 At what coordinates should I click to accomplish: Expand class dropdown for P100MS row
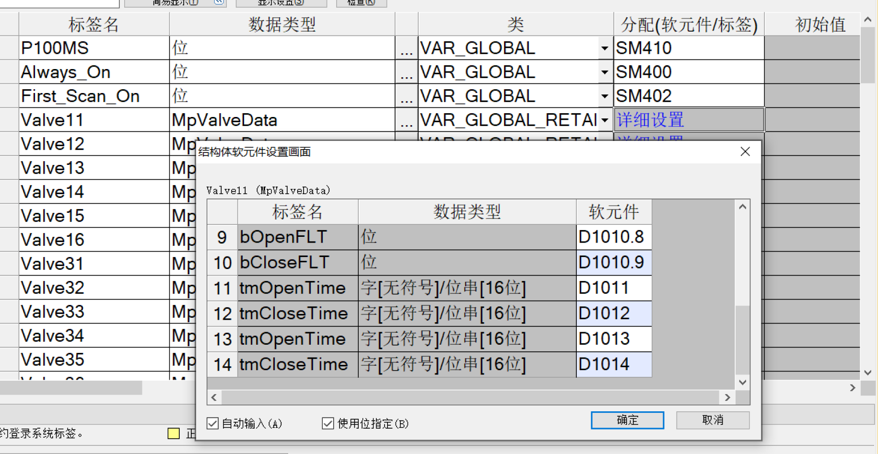click(x=605, y=48)
